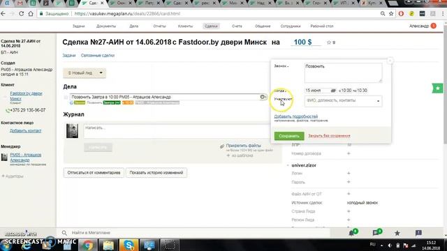447x251 pixels.
Task: Open the Новый лид status dropdown arrow
Action: 101,73
